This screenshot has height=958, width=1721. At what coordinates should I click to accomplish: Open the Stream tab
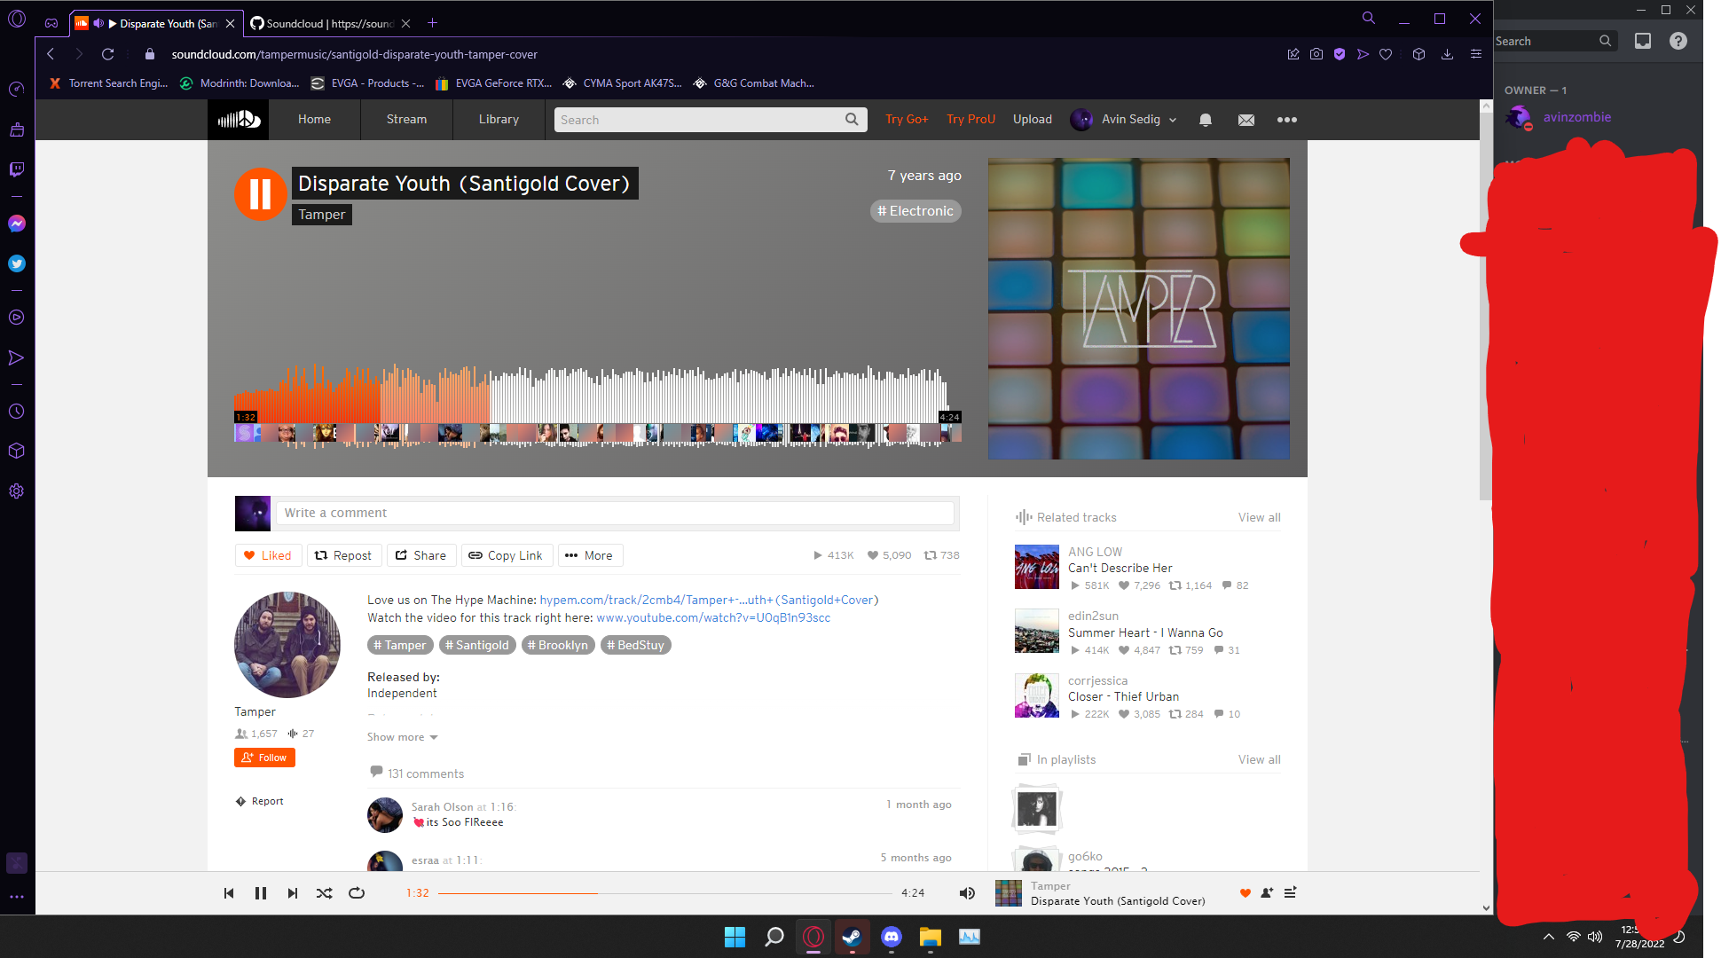(x=406, y=120)
